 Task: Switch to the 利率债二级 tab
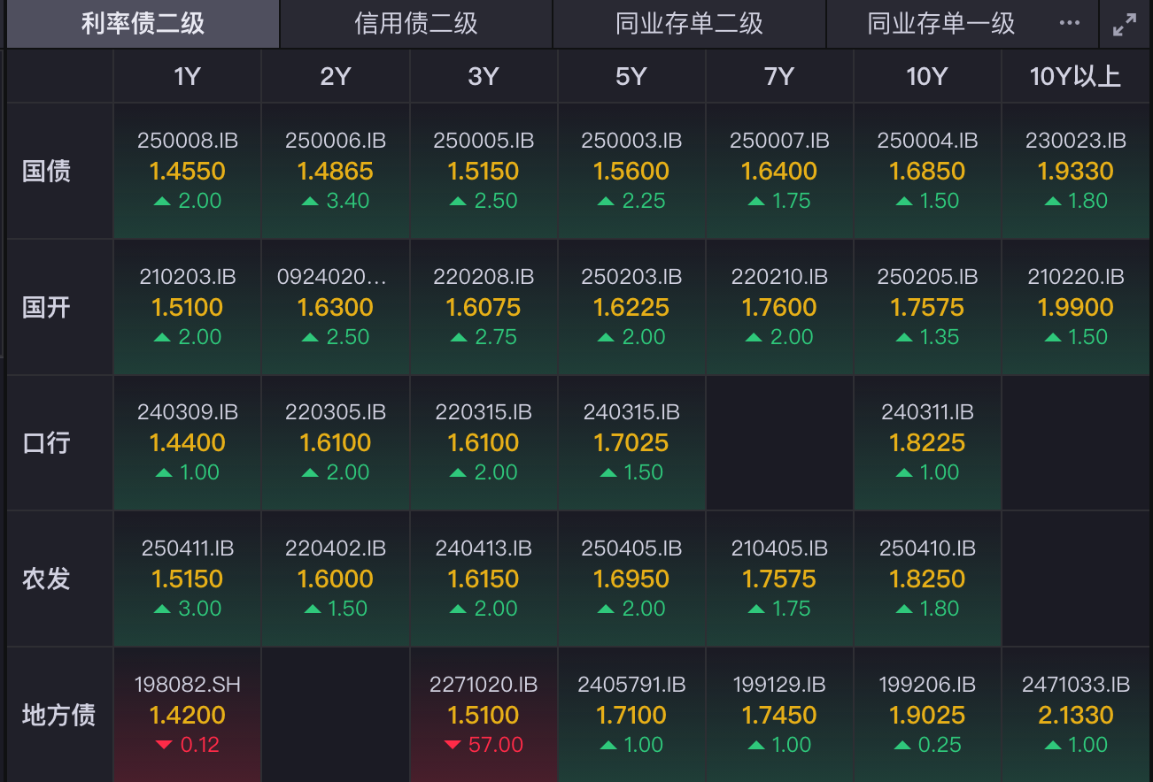143,24
